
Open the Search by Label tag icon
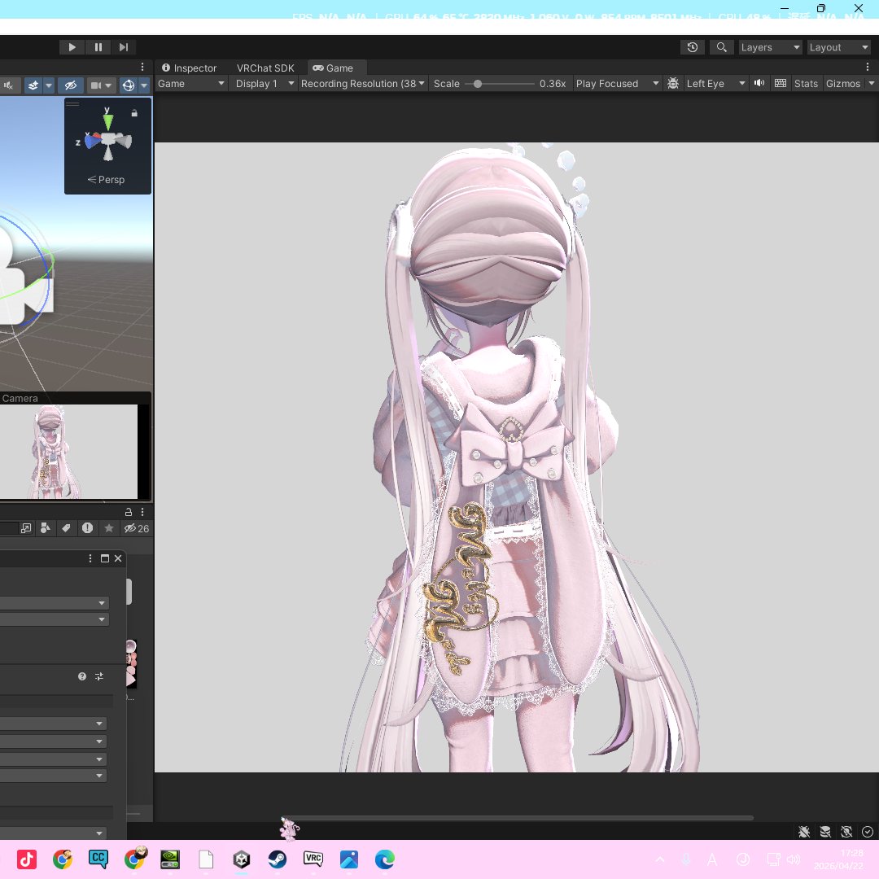coord(66,528)
